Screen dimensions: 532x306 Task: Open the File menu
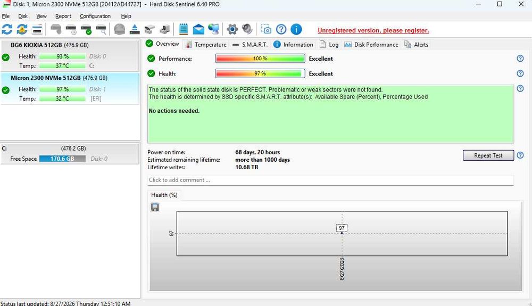(6, 16)
